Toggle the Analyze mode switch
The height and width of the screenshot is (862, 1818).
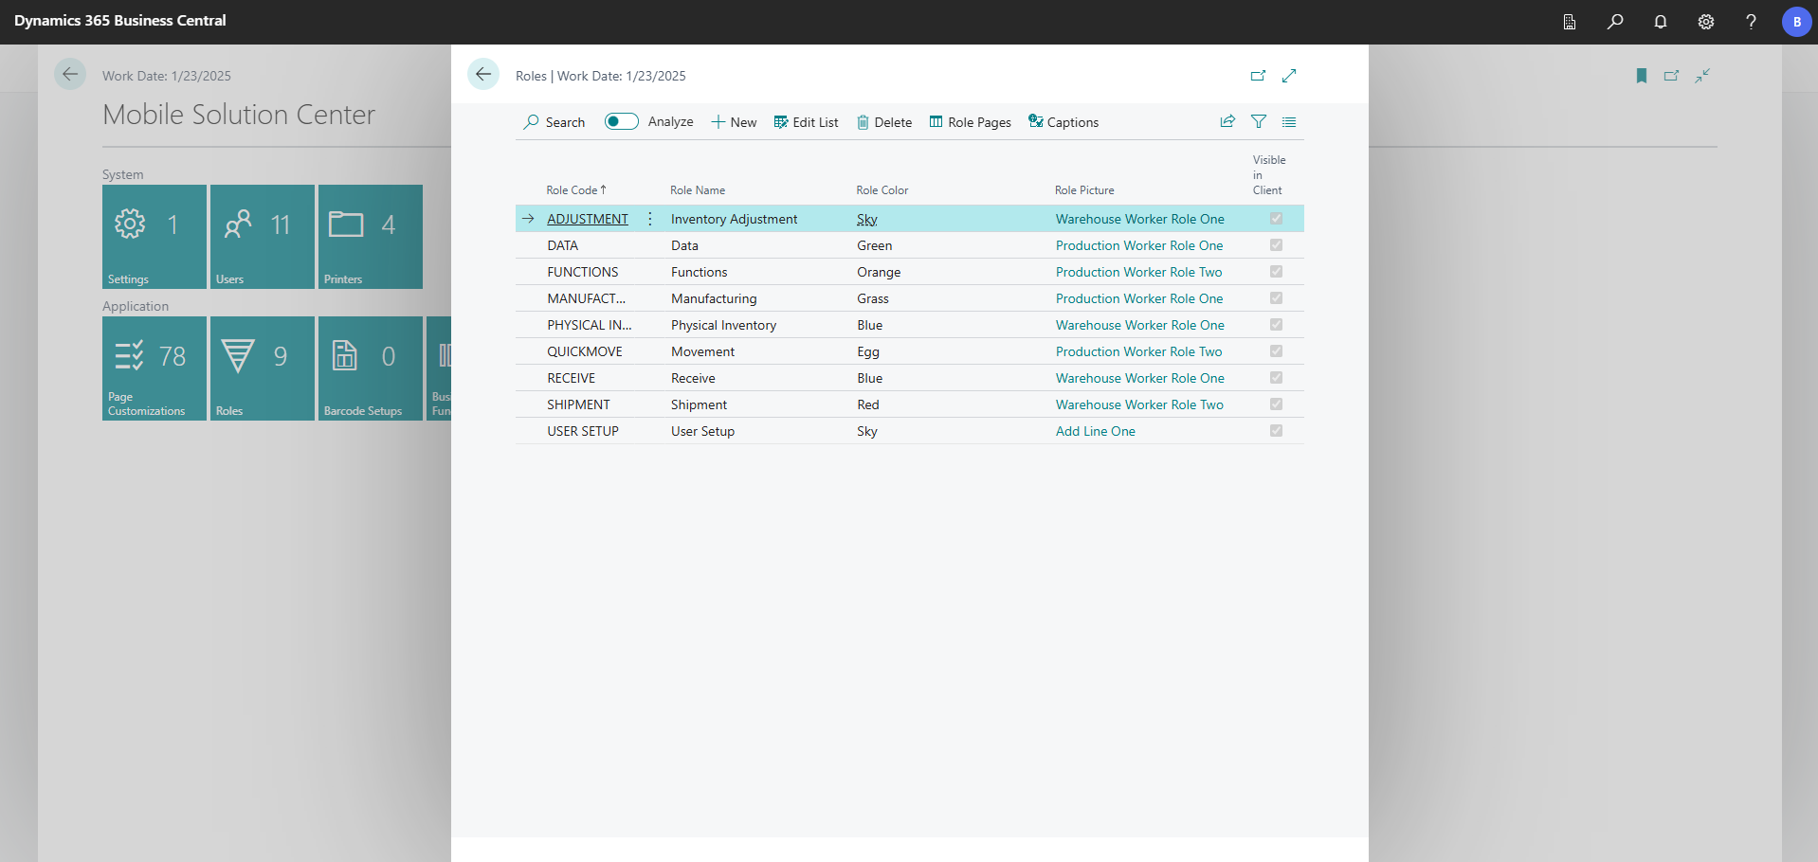(x=622, y=121)
